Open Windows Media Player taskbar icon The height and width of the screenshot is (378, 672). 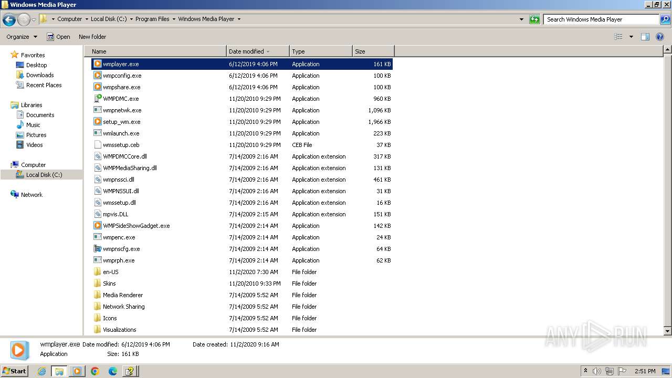(x=77, y=371)
